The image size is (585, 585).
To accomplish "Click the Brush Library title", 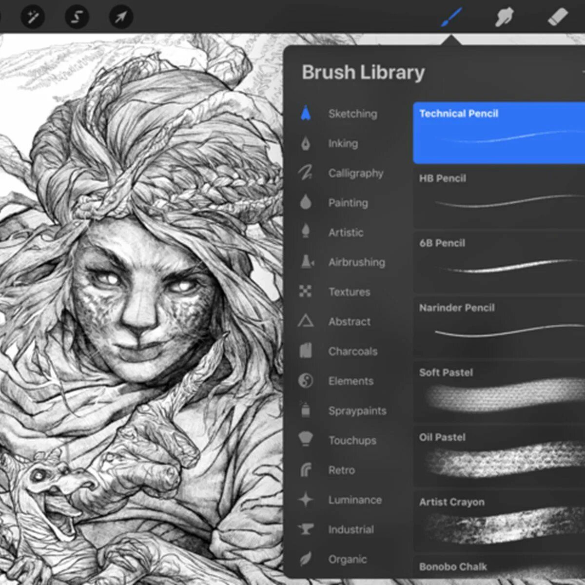I will tap(363, 72).
